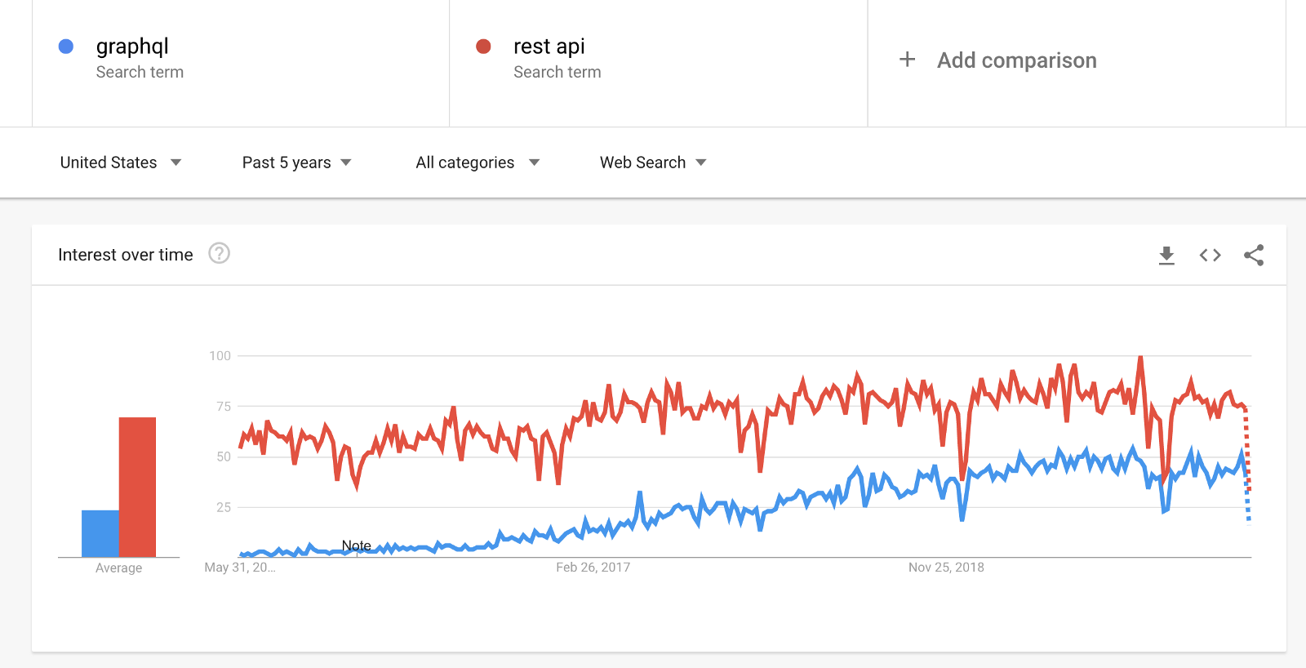Screen dimensions: 1306x668
Task: Share the Interest over time chart
Action: coord(1254,255)
